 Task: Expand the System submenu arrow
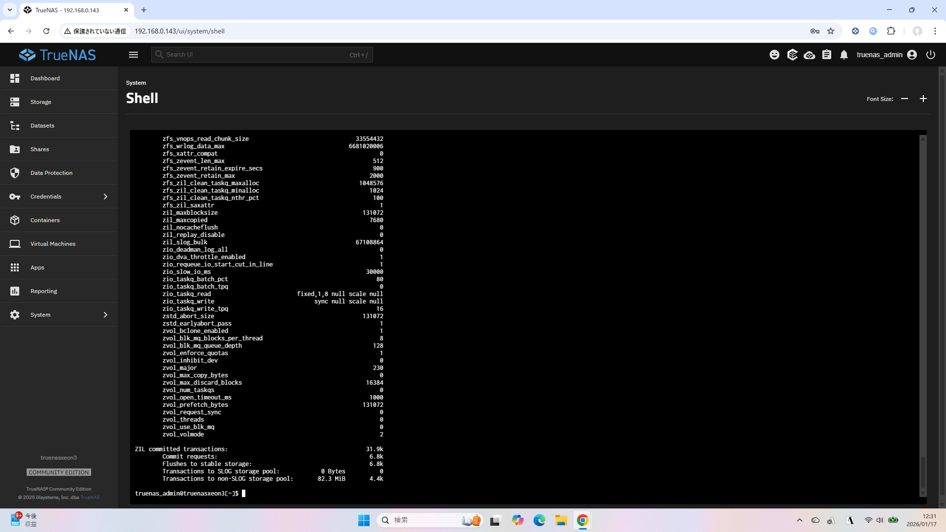(105, 315)
